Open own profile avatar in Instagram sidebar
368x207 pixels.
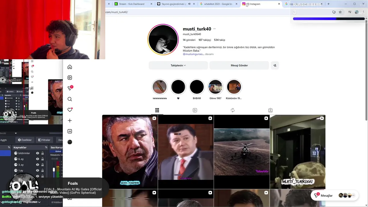[x=70, y=142]
